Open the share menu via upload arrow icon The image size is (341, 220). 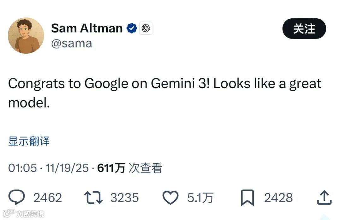324,198
